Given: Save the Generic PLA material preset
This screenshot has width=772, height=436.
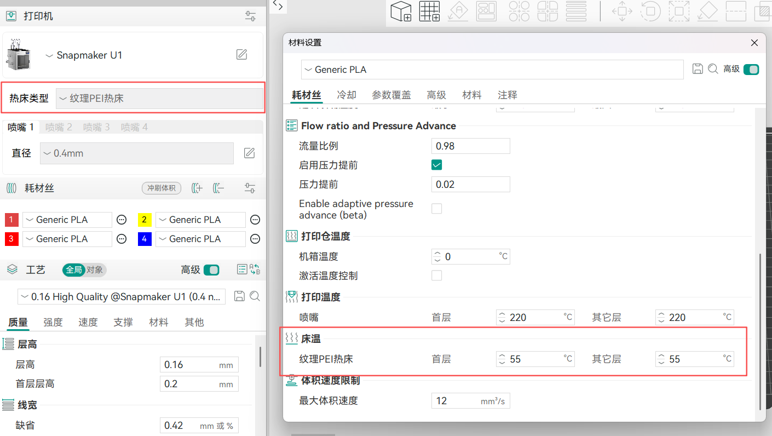Looking at the screenshot, I should click(698, 69).
